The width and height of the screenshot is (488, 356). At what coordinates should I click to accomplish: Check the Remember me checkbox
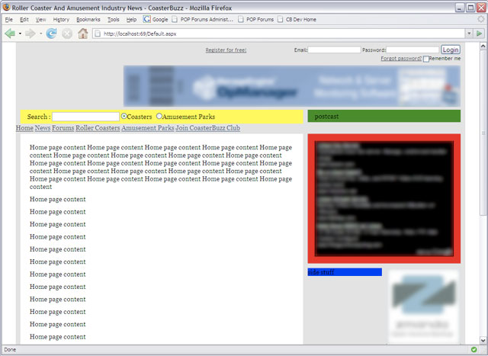426,59
